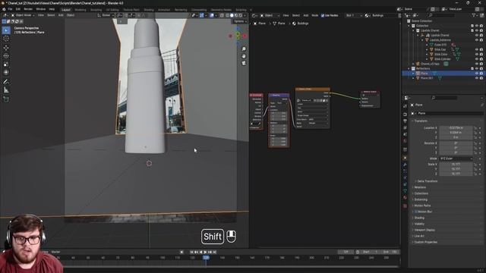
Task: Open the Render properties tab icon
Action: tap(405, 115)
